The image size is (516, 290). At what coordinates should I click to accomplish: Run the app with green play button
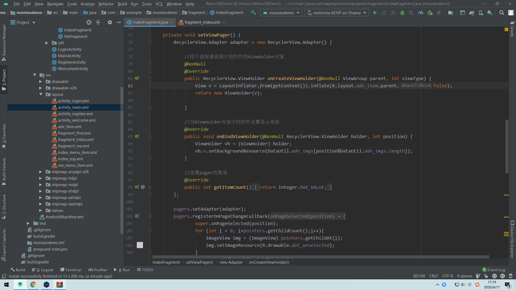(x=375, y=13)
